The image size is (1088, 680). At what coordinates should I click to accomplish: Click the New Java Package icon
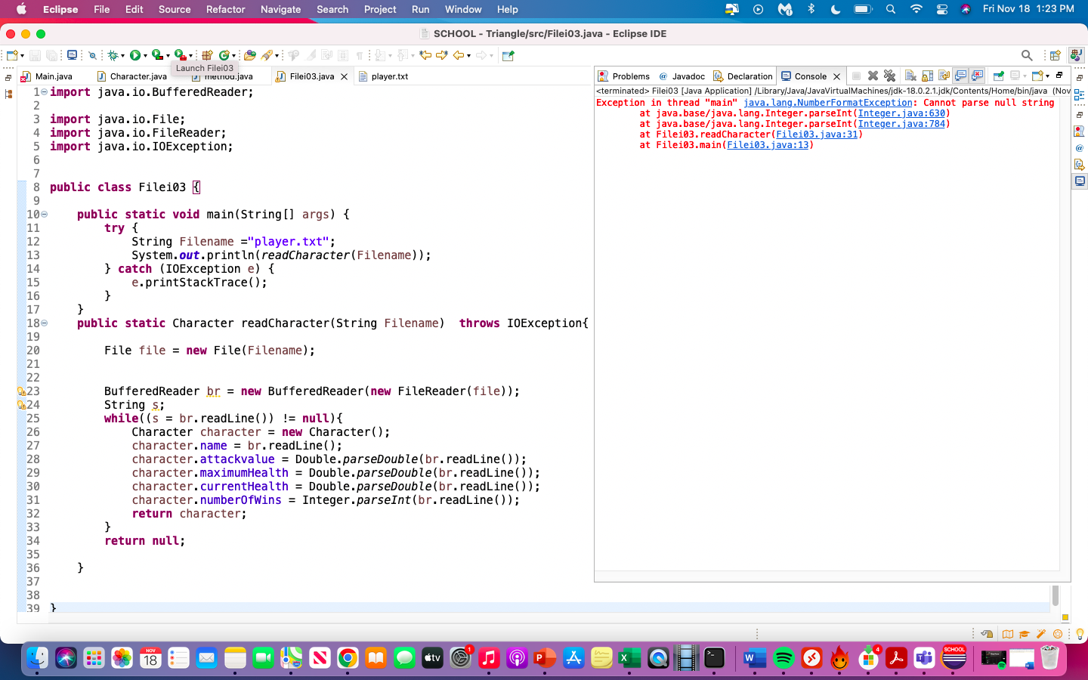(207, 55)
